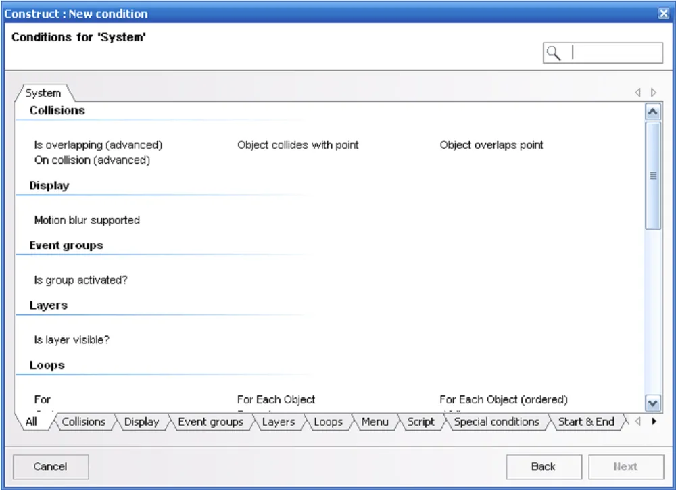Choose 'On collision (advanced)' condition
This screenshot has height=490, width=676.
(92, 160)
